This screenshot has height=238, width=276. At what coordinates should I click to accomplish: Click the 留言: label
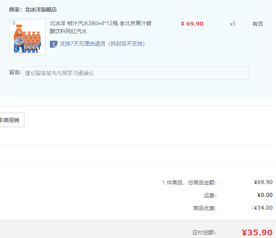click(15, 72)
